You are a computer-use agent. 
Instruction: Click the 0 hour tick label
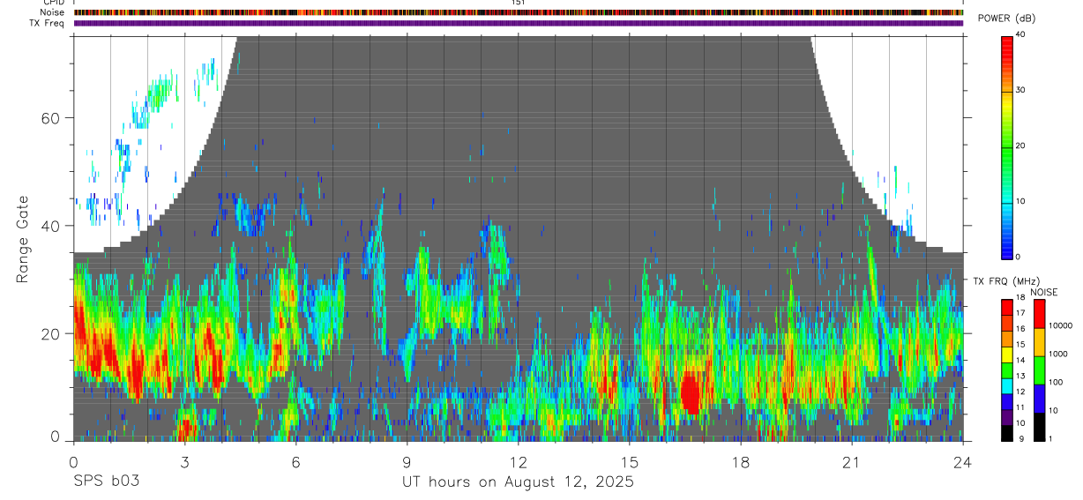pos(73,462)
